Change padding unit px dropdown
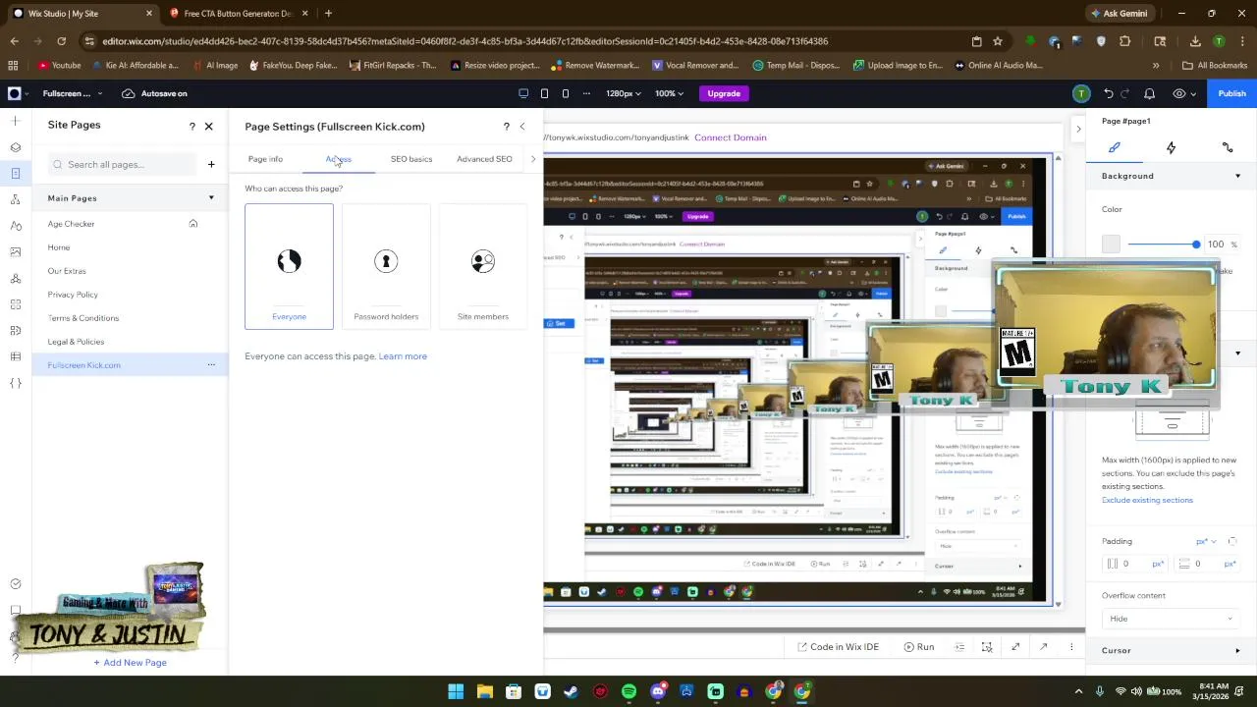The height and width of the screenshot is (707, 1257). pyautogui.click(x=1206, y=541)
